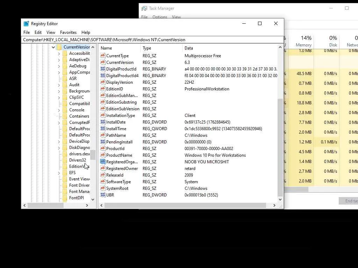Select the DigitalProductId4 binary icon
This screenshot has width=358, height=268.
point(103,75)
